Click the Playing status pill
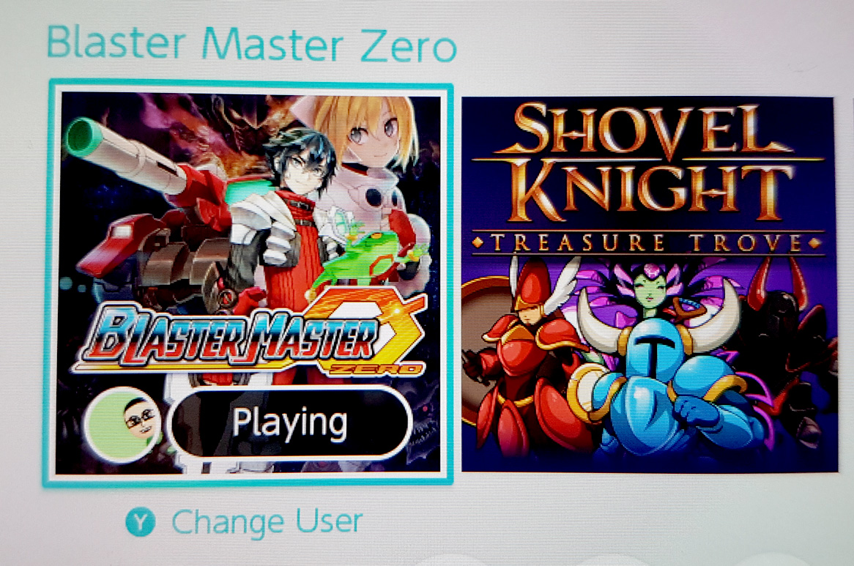The height and width of the screenshot is (566, 854). pos(290,422)
